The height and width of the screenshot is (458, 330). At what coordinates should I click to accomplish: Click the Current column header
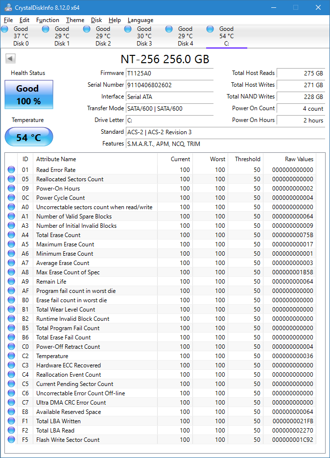(175, 159)
